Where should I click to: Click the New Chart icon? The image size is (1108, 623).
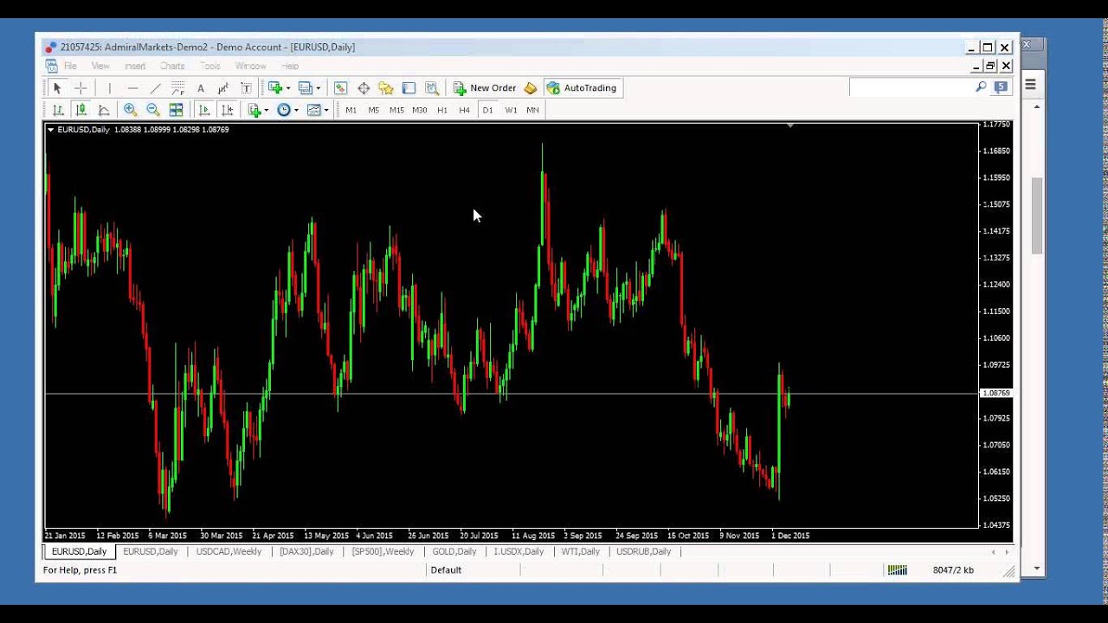(x=275, y=88)
